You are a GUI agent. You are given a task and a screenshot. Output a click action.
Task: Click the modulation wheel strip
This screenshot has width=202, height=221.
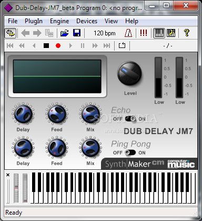click(x=25, y=188)
